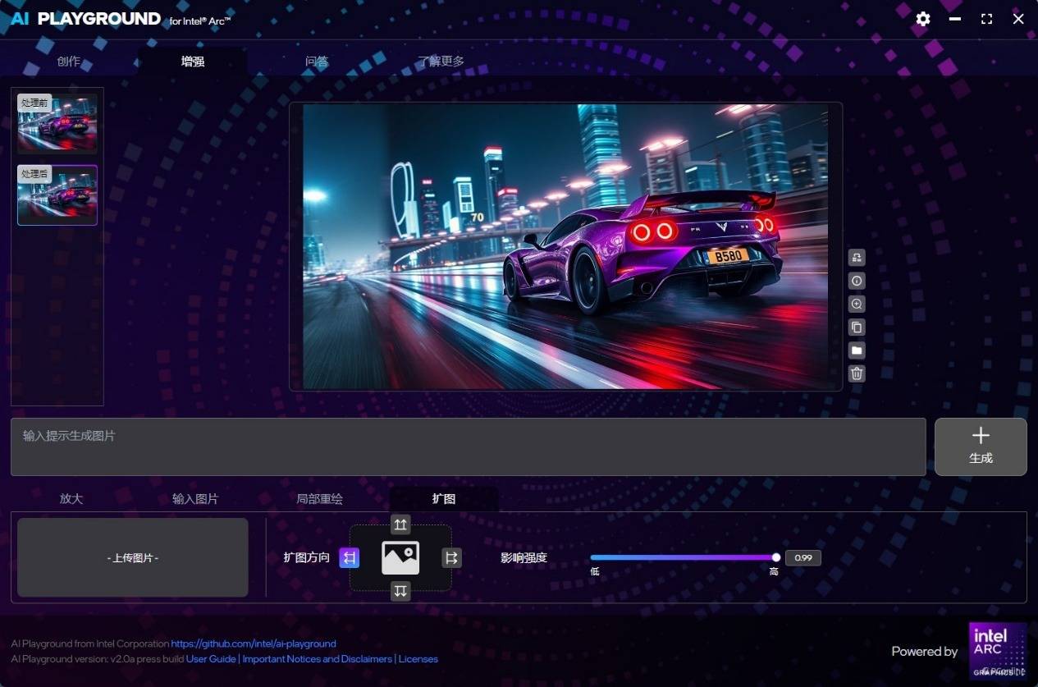Open the 问答 tab
Image resolution: width=1038 pixels, height=687 pixels.
(317, 62)
